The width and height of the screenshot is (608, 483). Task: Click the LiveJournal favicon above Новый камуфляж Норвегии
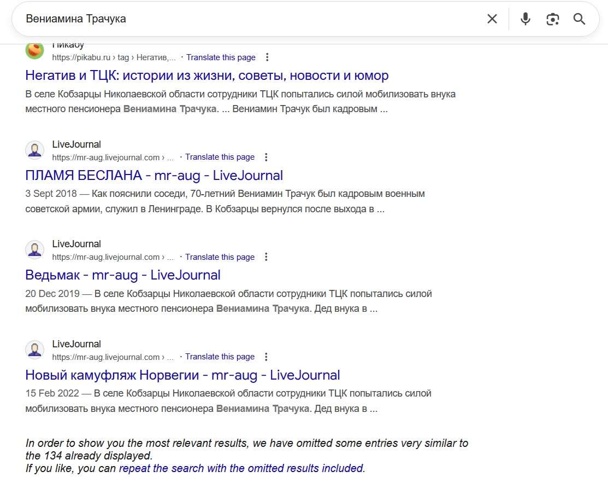pyautogui.click(x=35, y=350)
